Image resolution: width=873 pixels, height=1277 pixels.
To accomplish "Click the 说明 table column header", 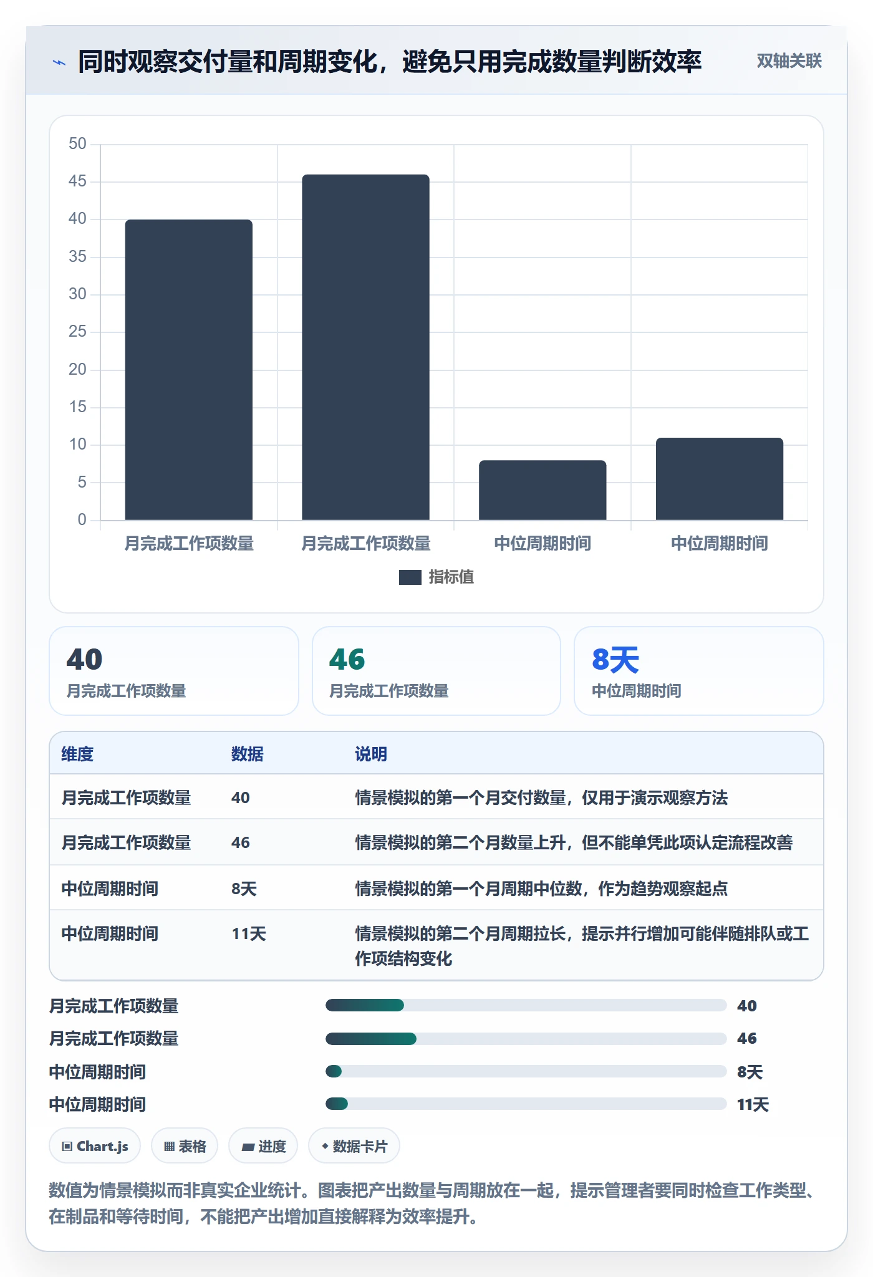I will tap(371, 754).
